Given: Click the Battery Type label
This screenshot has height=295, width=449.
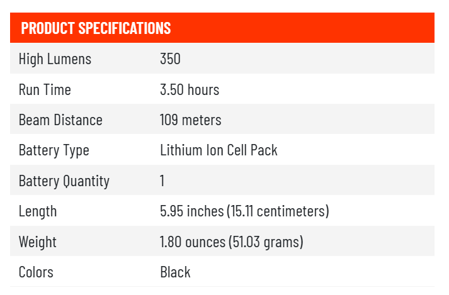Looking at the screenshot, I should 54,151.
